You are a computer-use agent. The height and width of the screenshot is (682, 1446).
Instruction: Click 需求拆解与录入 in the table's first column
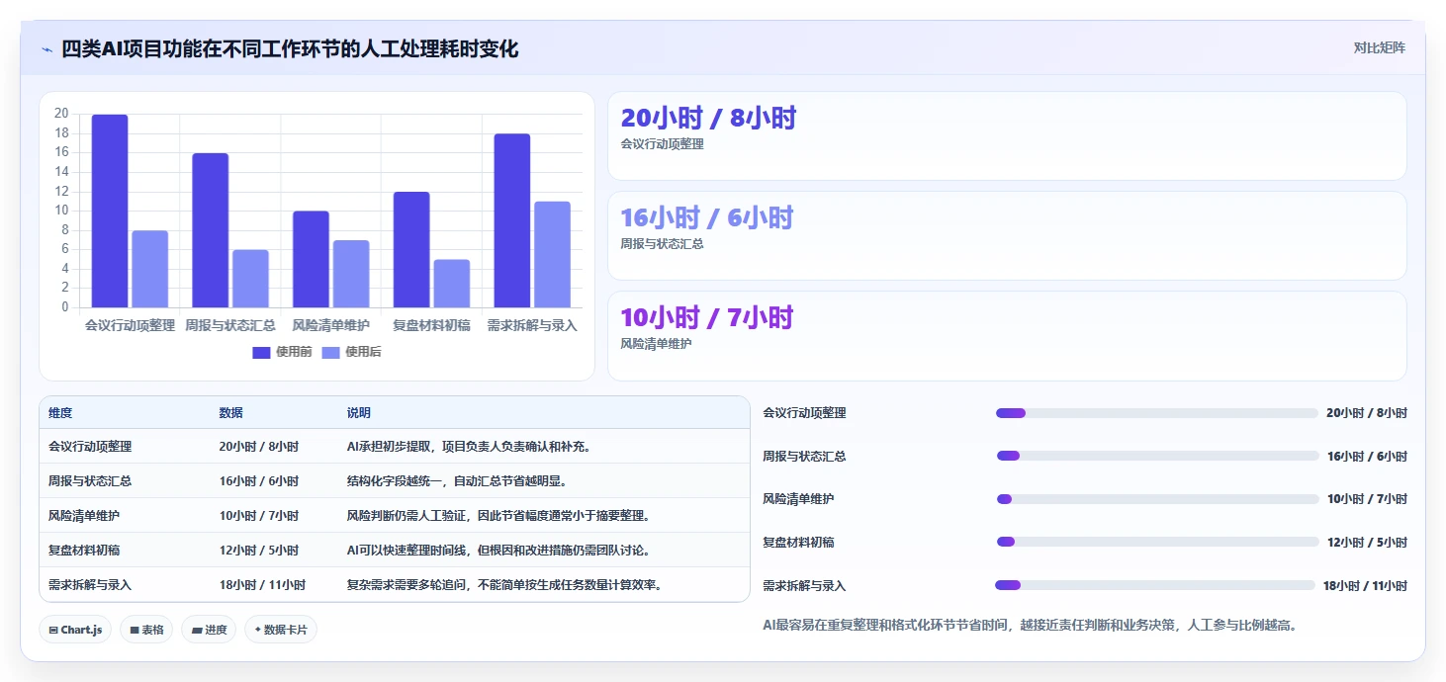(x=90, y=585)
